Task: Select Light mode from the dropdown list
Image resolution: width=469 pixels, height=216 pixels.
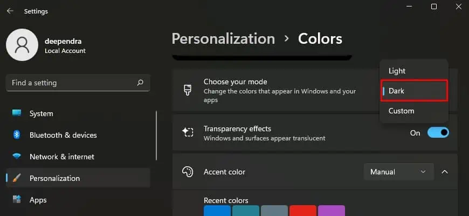Action: pyautogui.click(x=414, y=71)
